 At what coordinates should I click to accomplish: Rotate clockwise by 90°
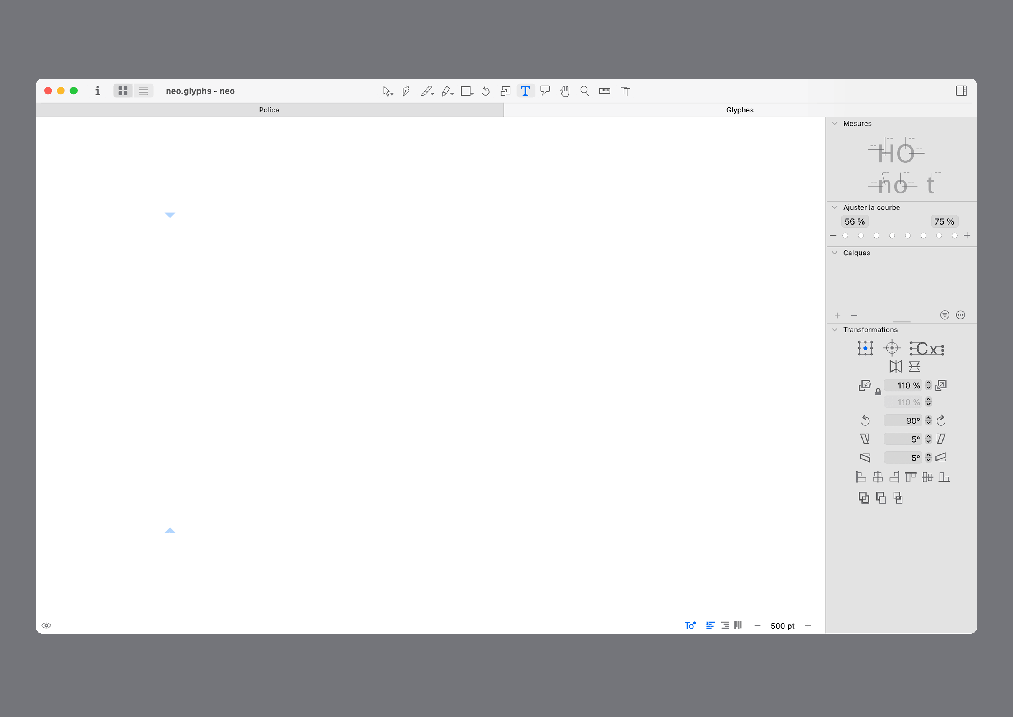[x=941, y=420]
